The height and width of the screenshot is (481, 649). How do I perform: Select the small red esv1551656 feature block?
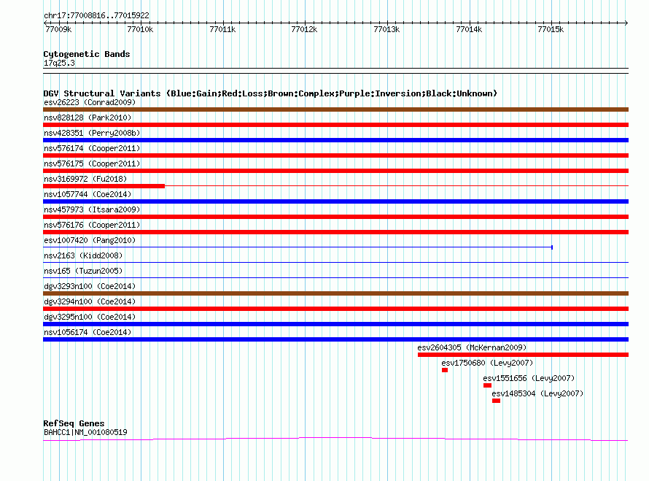tap(487, 385)
